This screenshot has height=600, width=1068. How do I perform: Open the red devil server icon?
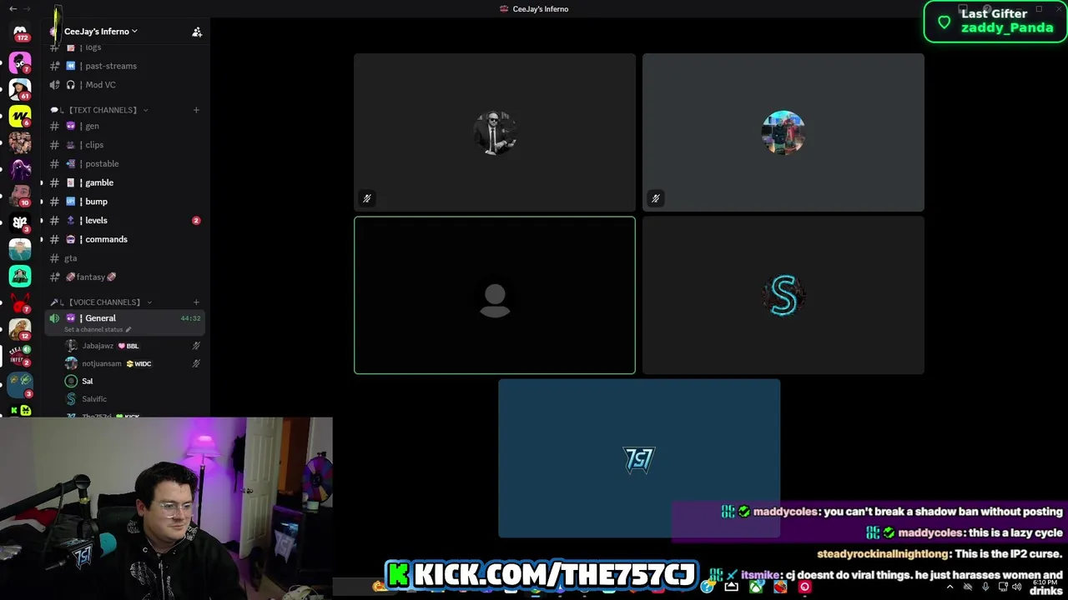20,302
